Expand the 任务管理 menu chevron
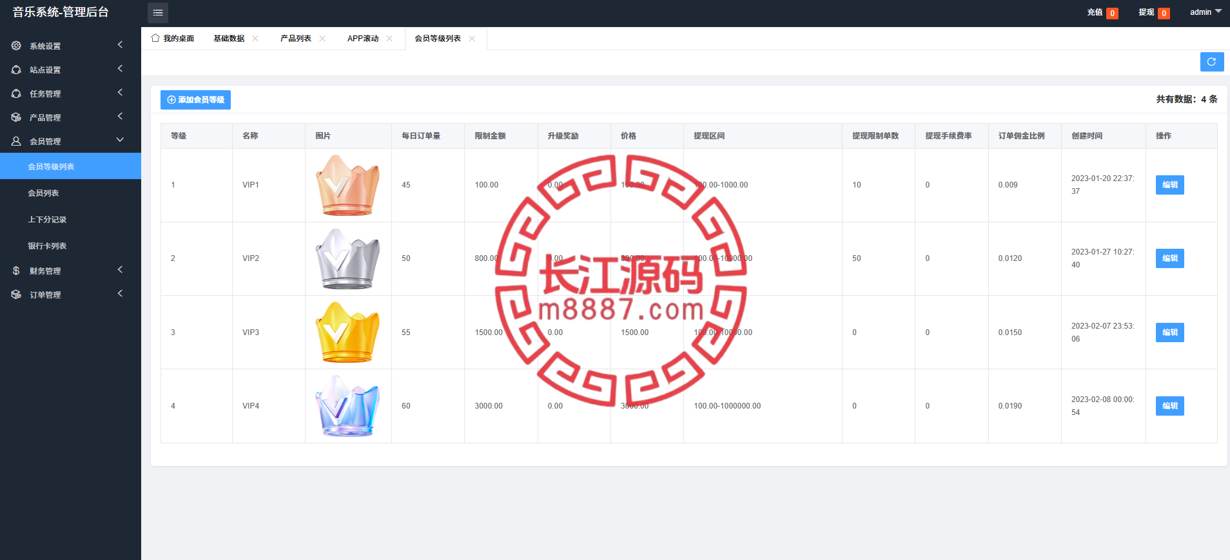Screen dimensions: 1230x560 point(120,92)
